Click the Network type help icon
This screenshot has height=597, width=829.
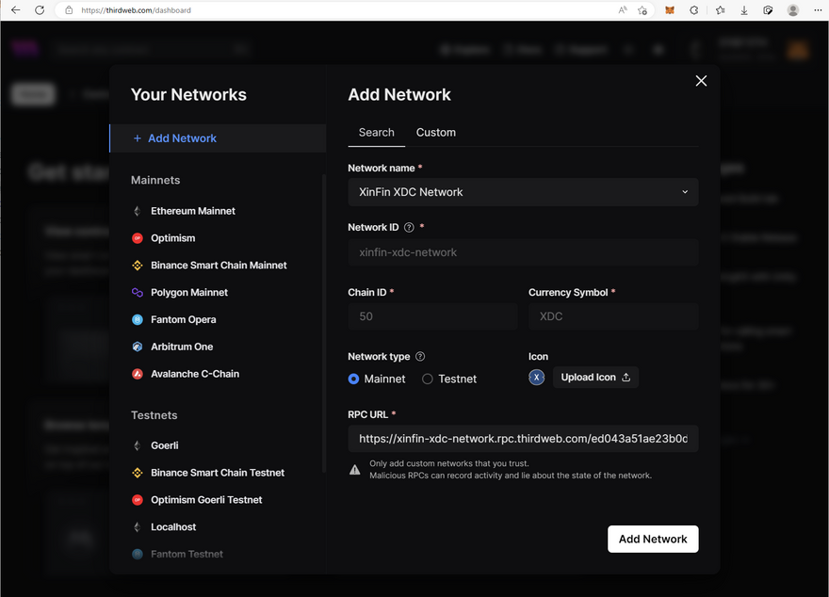420,357
